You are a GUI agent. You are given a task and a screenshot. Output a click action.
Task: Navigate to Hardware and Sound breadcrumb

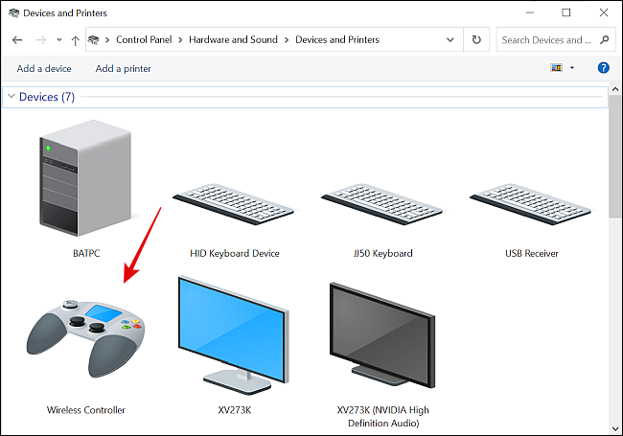(233, 39)
